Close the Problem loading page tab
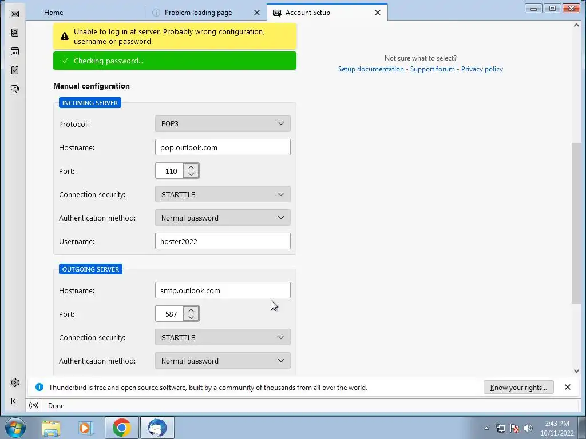 coord(257,13)
